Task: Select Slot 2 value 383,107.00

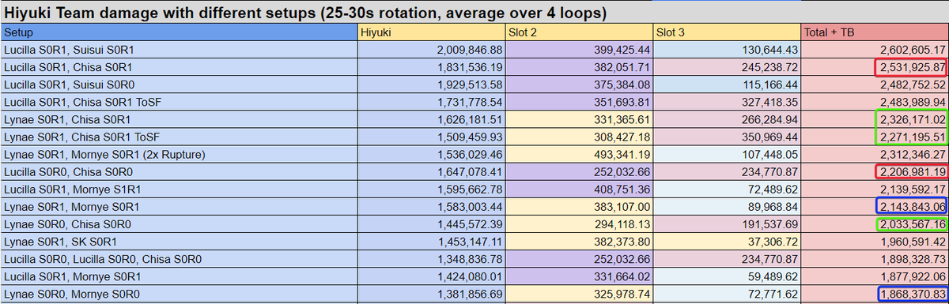Action: click(579, 206)
